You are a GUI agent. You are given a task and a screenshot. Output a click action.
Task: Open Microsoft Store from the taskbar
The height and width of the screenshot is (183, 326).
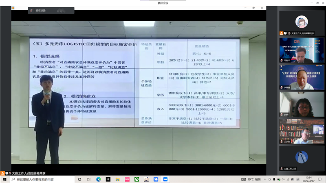(127, 179)
